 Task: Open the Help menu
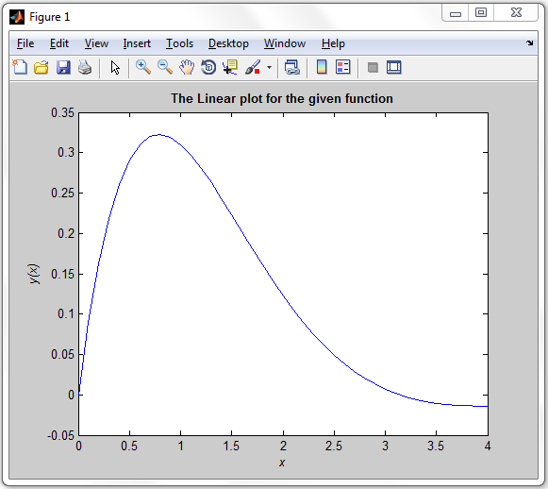point(333,43)
